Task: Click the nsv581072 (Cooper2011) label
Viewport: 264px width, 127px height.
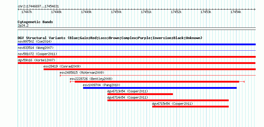Action: [37, 54]
